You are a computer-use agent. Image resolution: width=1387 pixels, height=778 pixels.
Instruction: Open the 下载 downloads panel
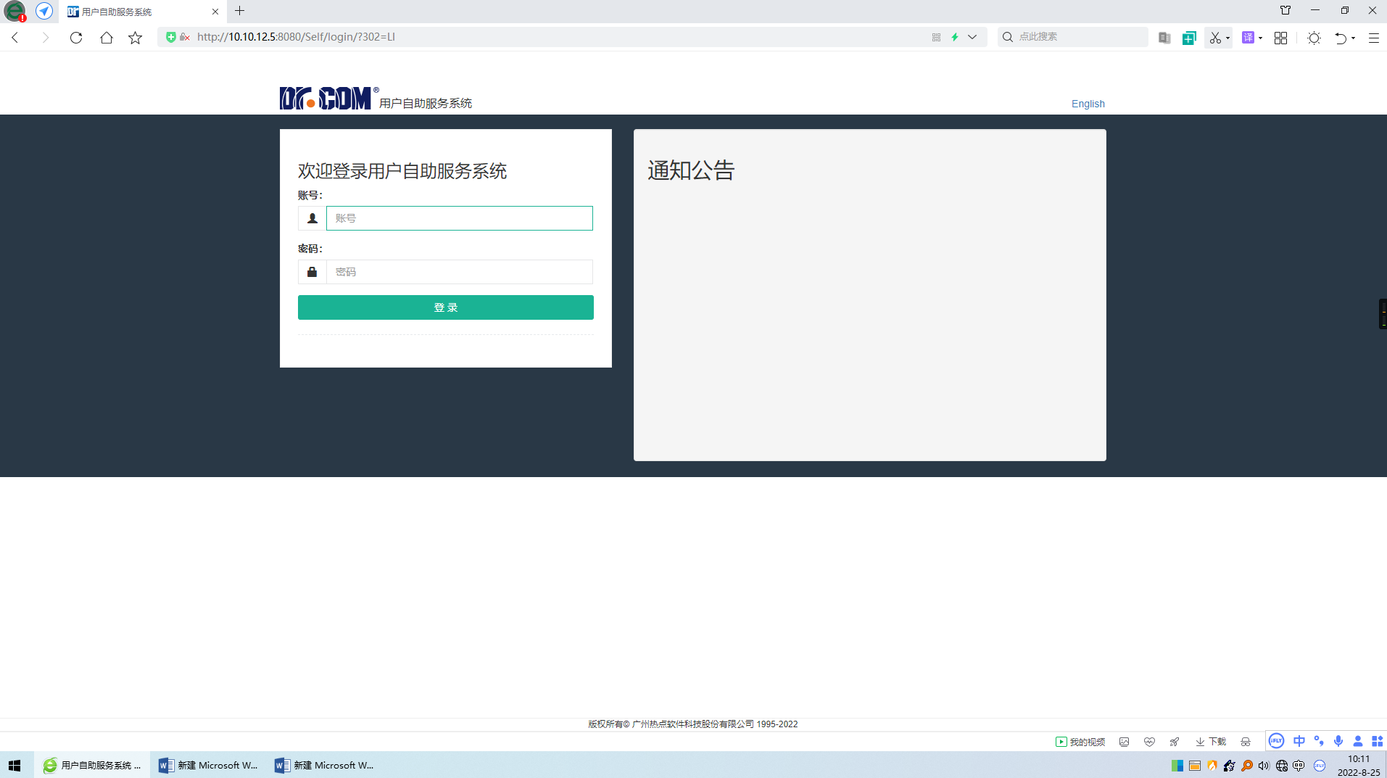[x=1211, y=742]
